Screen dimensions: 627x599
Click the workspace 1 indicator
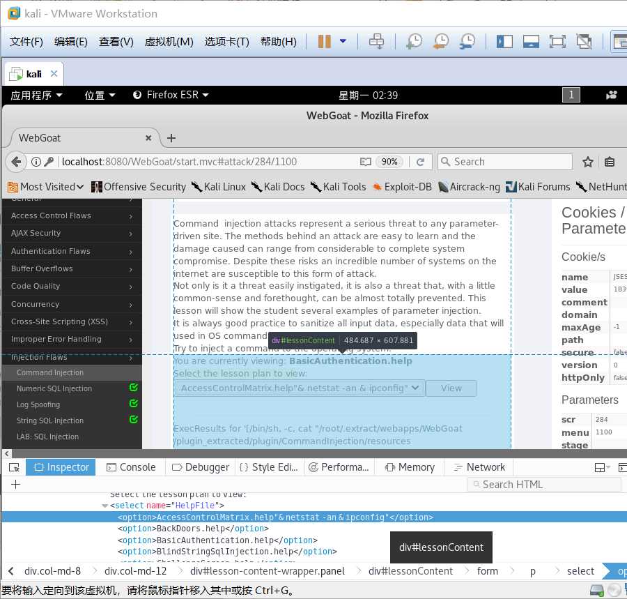click(x=571, y=95)
